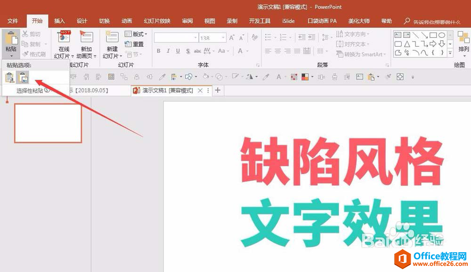The width and height of the screenshot is (471, 272).
Task: Switch to the Animations ribbon tab
Action: (x=127, y=21)
